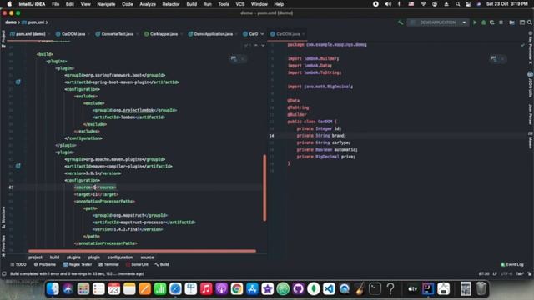Toggle read-only lock icon in status bar

point(530,273)
